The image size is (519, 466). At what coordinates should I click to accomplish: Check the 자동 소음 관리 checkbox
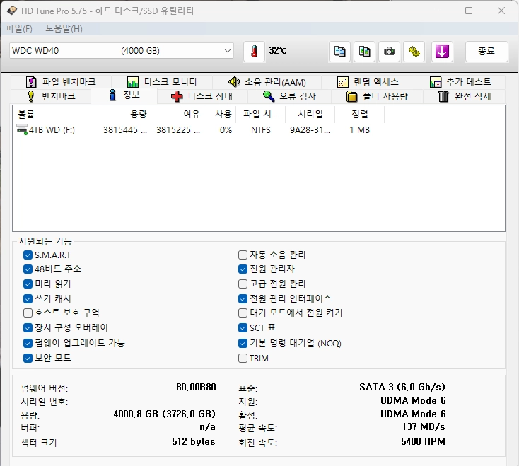(243, 255)
